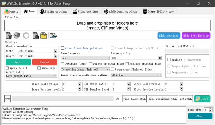Toggle the Apply to all checkbox
The height and width of the screenshot is (125, 215).
click(7, 68)
